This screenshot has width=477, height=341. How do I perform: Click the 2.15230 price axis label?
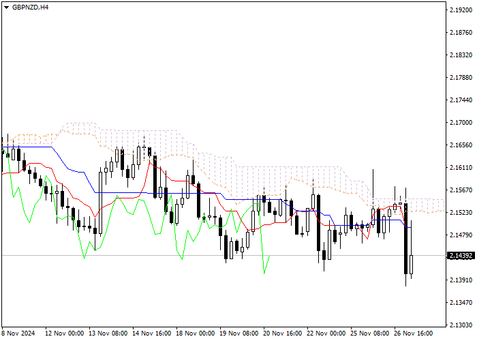[x=461, y=213]
